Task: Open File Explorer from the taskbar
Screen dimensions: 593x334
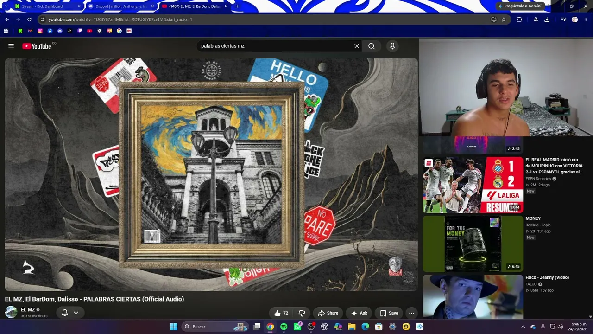Action: click(x=352, y=327)
